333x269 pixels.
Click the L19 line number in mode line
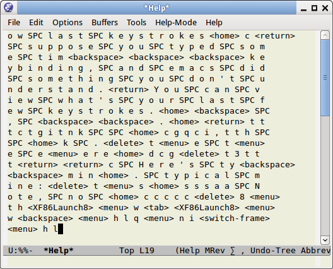[147, 251]
